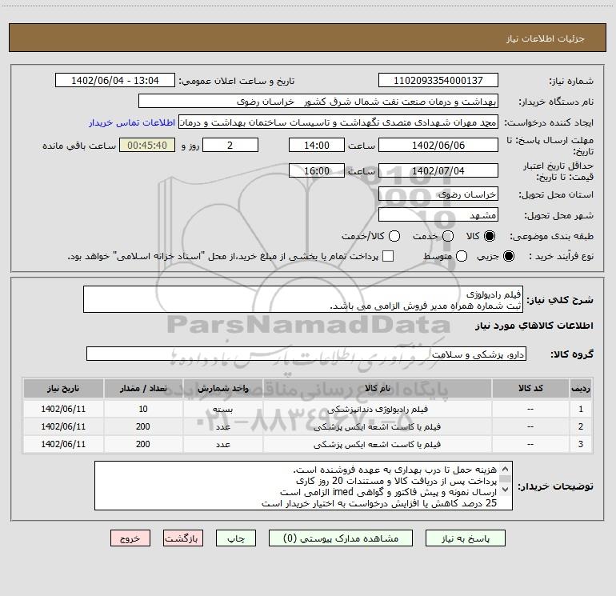The width and height of the screenshot is (616, 596).
Task: Click مشاهده مدارک پیوستی (0) button
Action: 341,538
